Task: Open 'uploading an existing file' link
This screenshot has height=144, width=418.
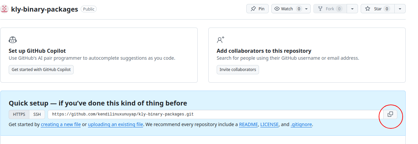Action: (x=115, y=125)
